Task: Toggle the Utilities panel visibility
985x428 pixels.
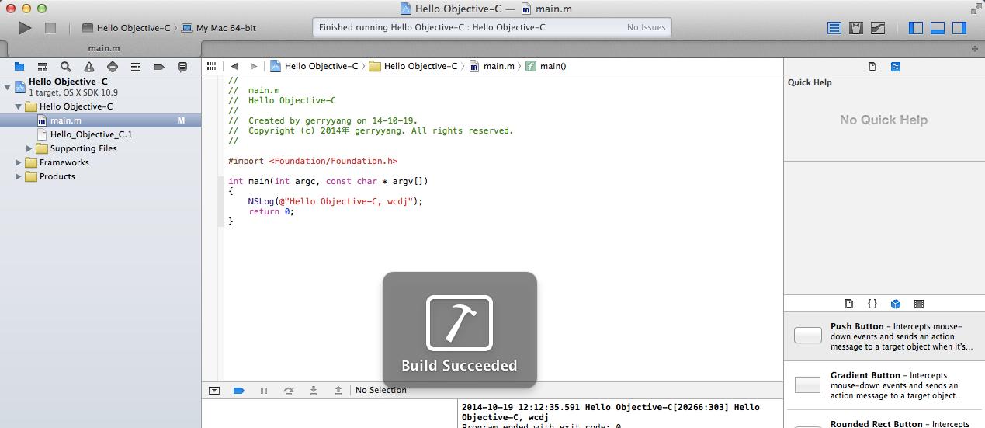Action: 959,28
